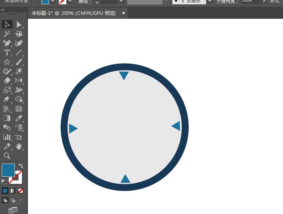Image resolution: width=283 pixels, height=214 pixels.
Task: Collapse toolbar with double-arrow
Action: coord(3,9)
